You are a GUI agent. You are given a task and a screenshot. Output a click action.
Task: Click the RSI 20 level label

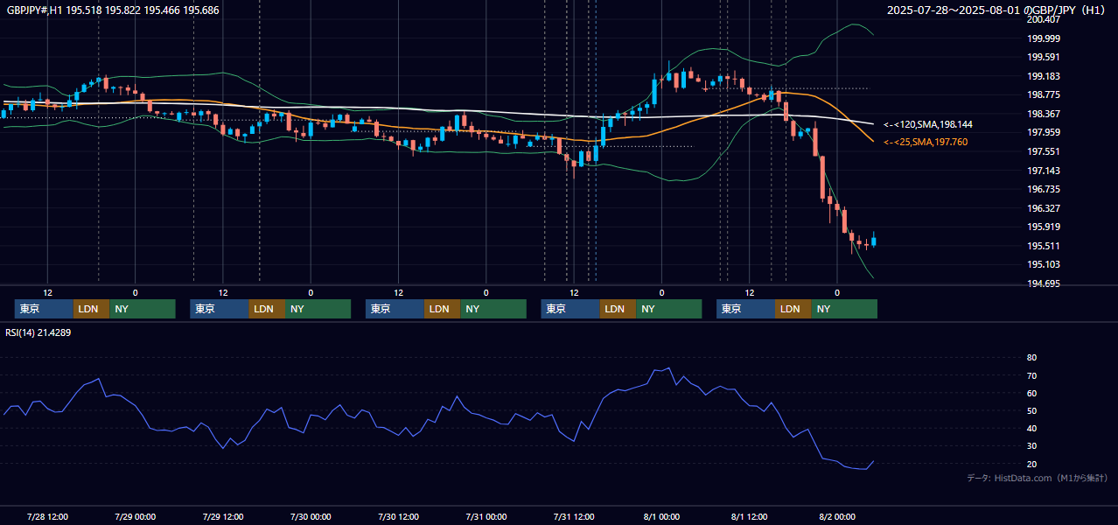pyautogui.click(x=1032, y=464)
